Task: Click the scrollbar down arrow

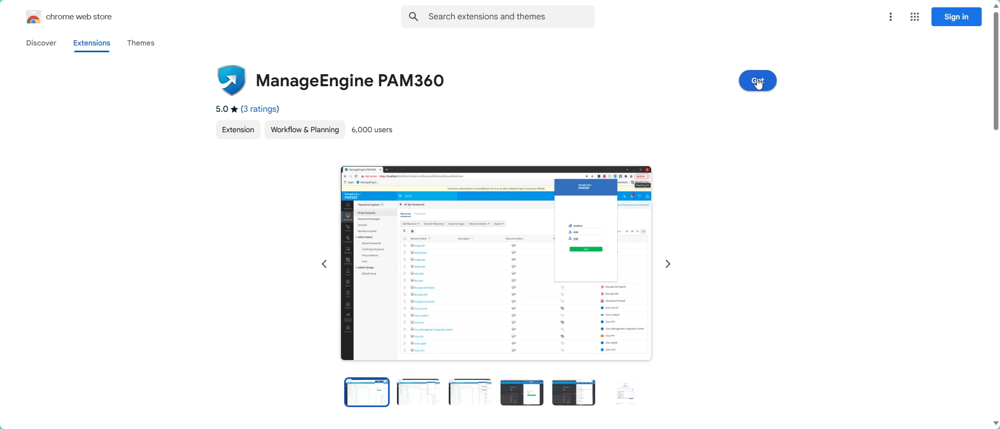Action: coord(995,423)
